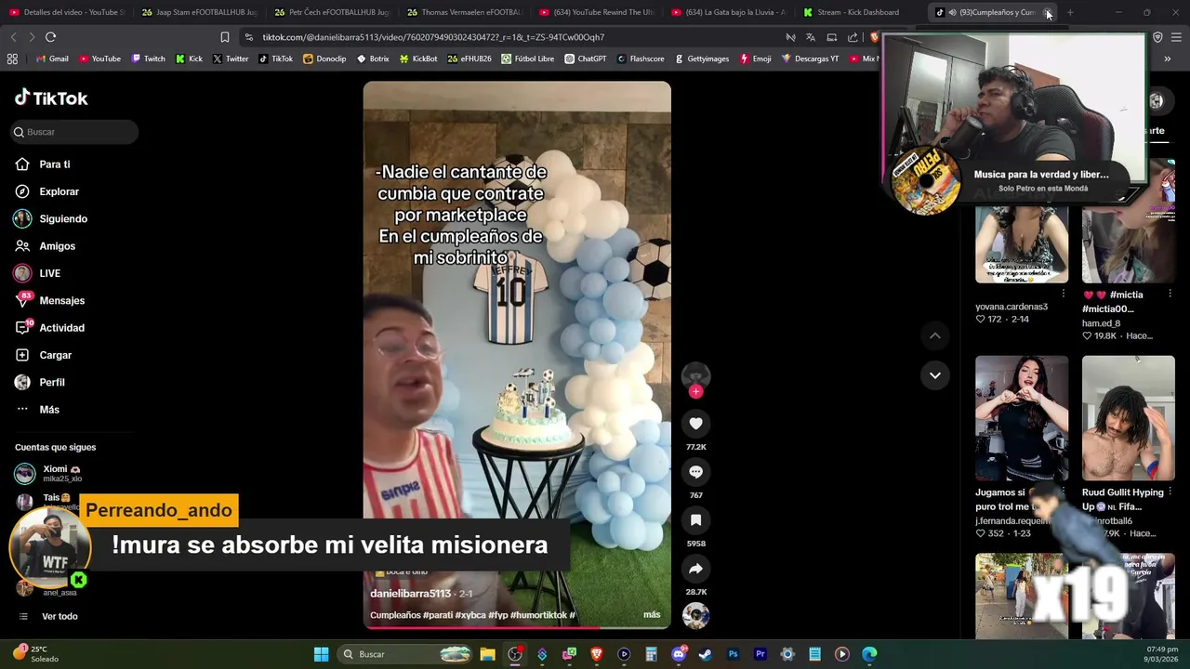The image size is (1190, 669).
Task: Click the TikTok Buscar search field
Action: click(x=74, y=132)
